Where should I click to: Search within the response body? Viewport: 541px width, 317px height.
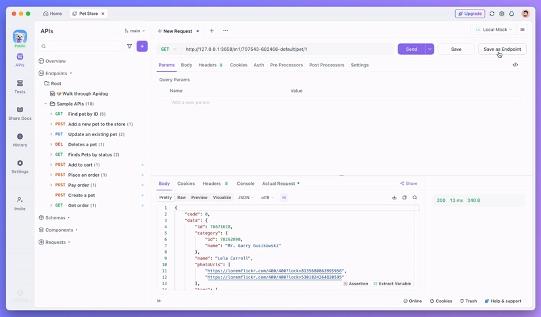coord(415,198)
